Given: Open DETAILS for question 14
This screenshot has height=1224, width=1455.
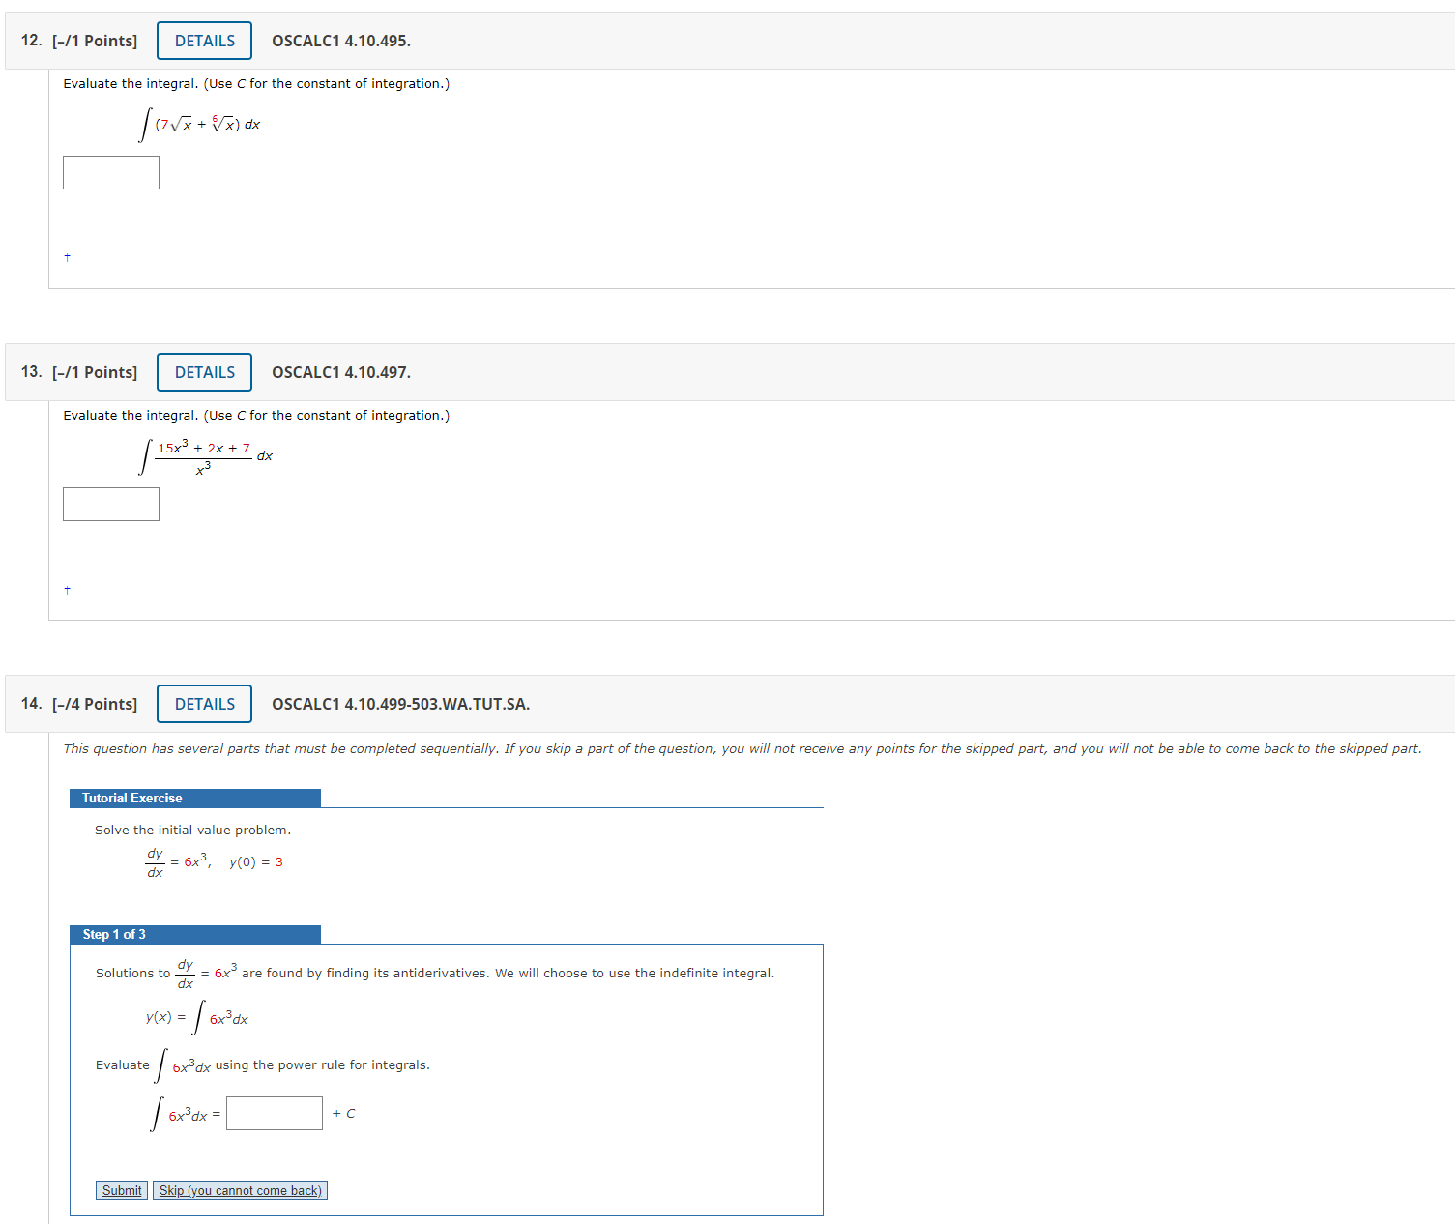Looking at the screenshot, I should point(203,703).
